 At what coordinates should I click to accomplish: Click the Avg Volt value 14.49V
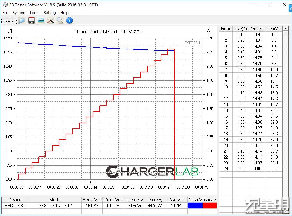[177, 206]
